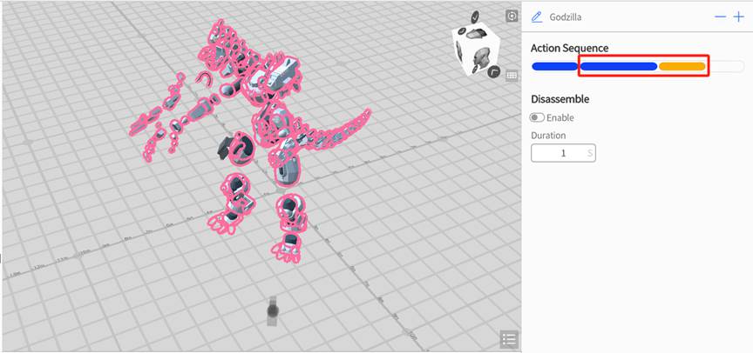Click the Godzilla model name text
The height and width of the screenshot is (353, 753).
click(566, 17)
